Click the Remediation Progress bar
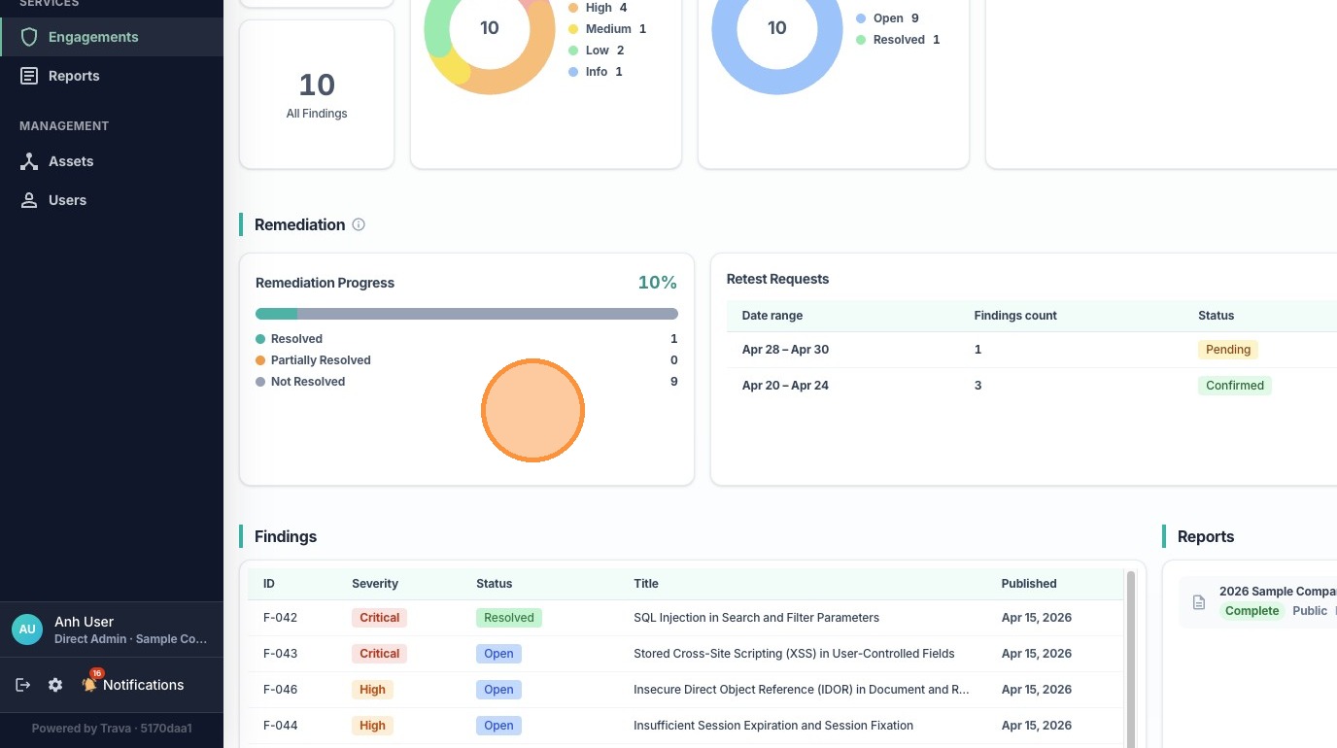 466,314
